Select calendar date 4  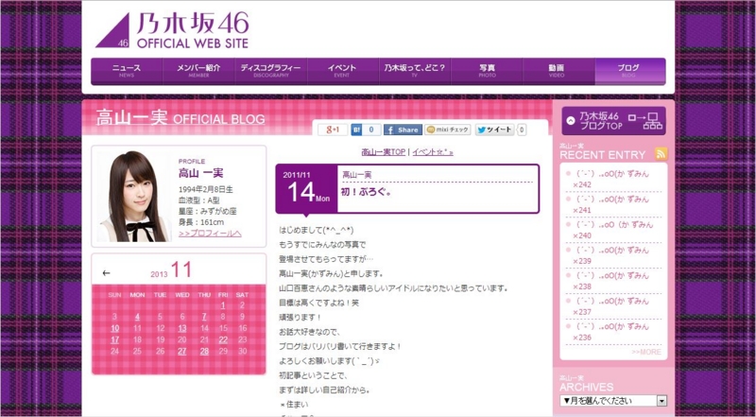tap(137, 317)
